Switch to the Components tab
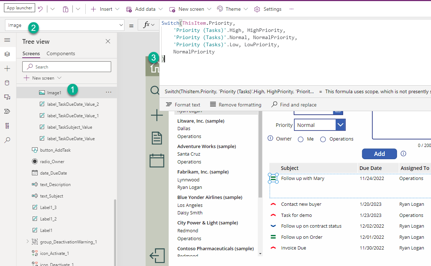 click(61, 53)
